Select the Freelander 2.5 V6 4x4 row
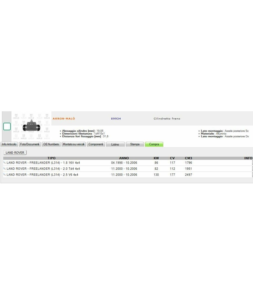Viewport: 253px width, 295px height. click(x=128, y=175)
